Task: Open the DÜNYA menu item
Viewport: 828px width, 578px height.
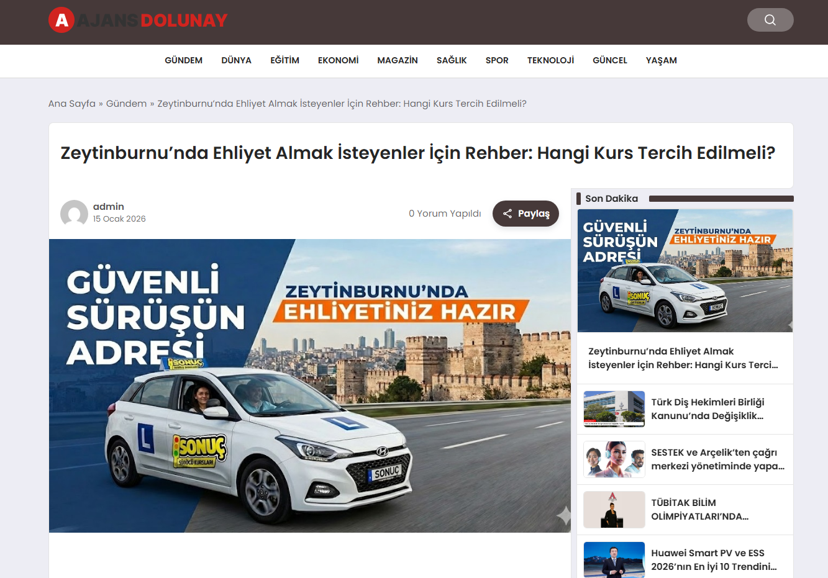Action: (236, 60)
